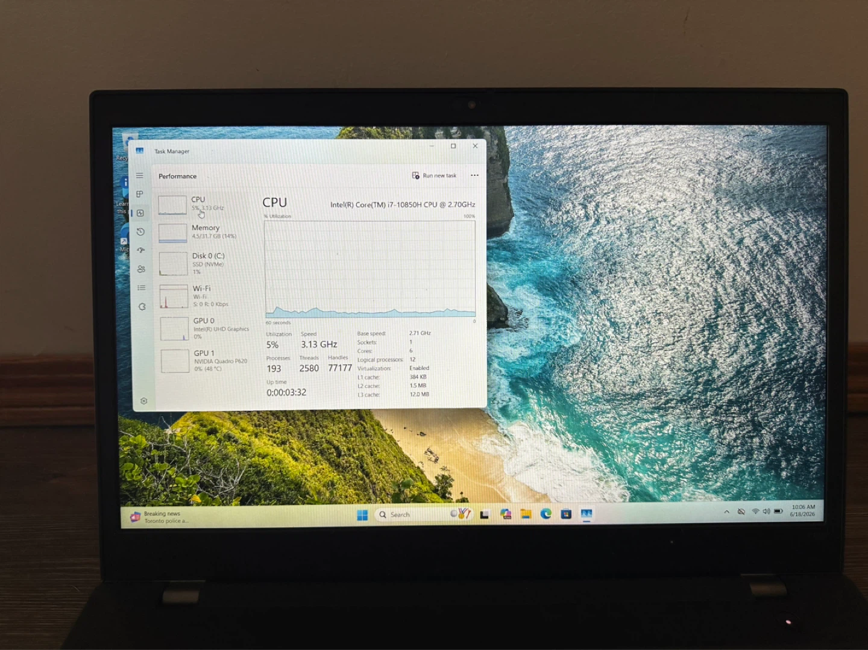This screenshot has width=868, height=650.
Task: Launch Microsoft Edge from the taskbar
Action: click(x=546, y=514)
